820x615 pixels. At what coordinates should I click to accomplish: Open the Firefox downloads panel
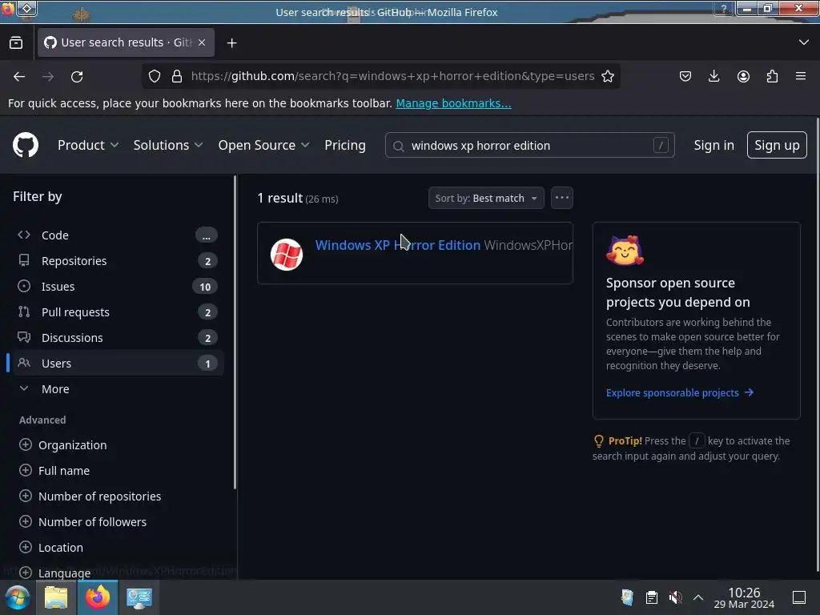coord(713,76)
